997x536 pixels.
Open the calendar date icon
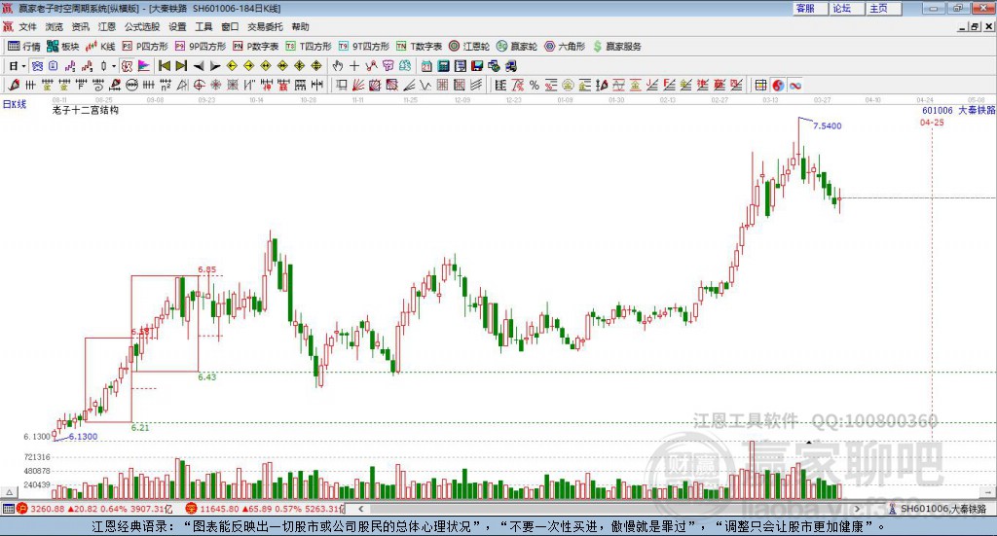click(426, 66)
